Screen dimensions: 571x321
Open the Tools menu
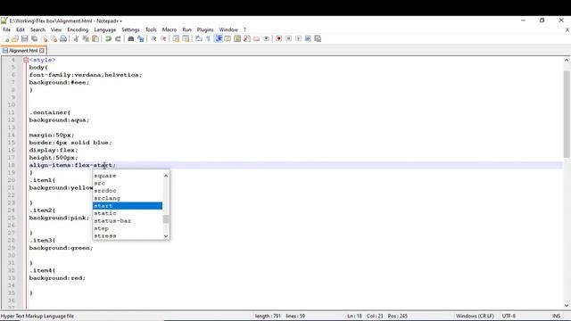click(151, 29)
